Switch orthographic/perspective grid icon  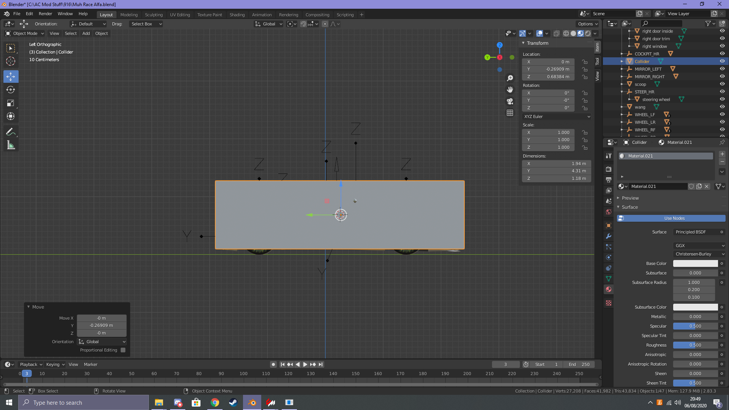(x=510, y=113)
